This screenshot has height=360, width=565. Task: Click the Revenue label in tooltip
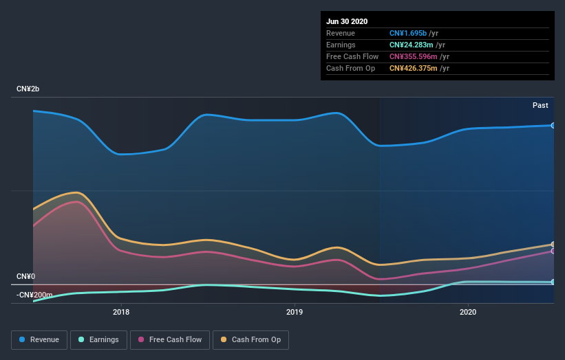(341, 33)
